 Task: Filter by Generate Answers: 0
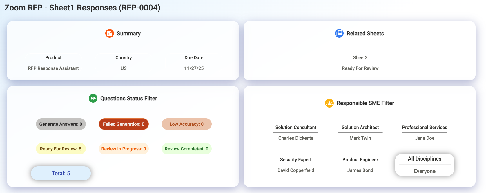tap(61, 124)
